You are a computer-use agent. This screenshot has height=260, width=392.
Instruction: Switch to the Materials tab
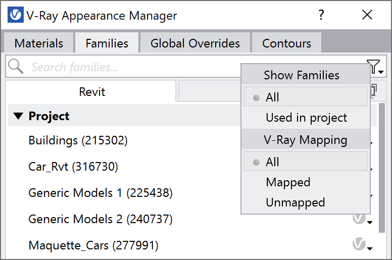pyautogui.click(x=39, y=43)
